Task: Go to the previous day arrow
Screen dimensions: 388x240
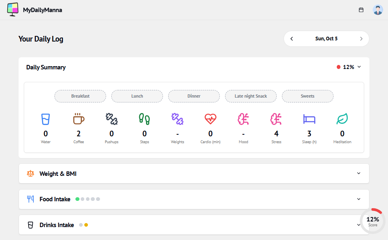Action: [x=292, y=39]
